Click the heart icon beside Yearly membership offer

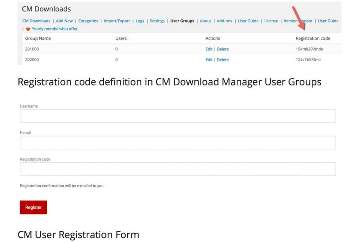pyautogui.click(x=28, y=29)
